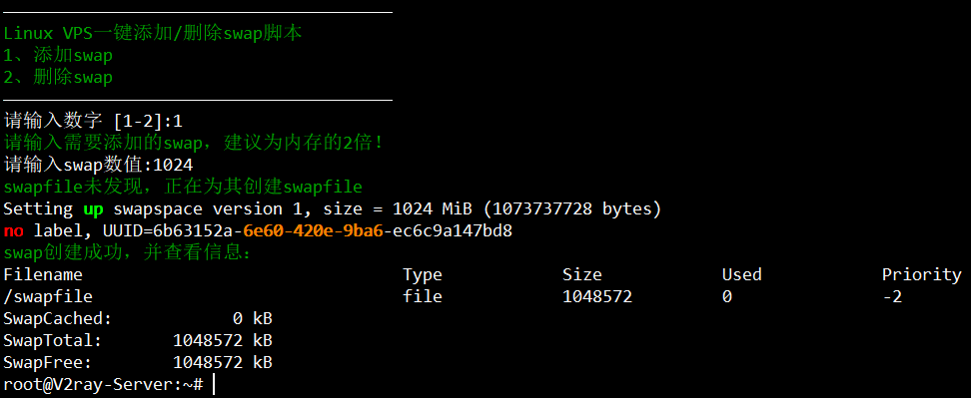Click the script title line 'Linux VPS一键添加/删除swap脚本'

[152, 33]
